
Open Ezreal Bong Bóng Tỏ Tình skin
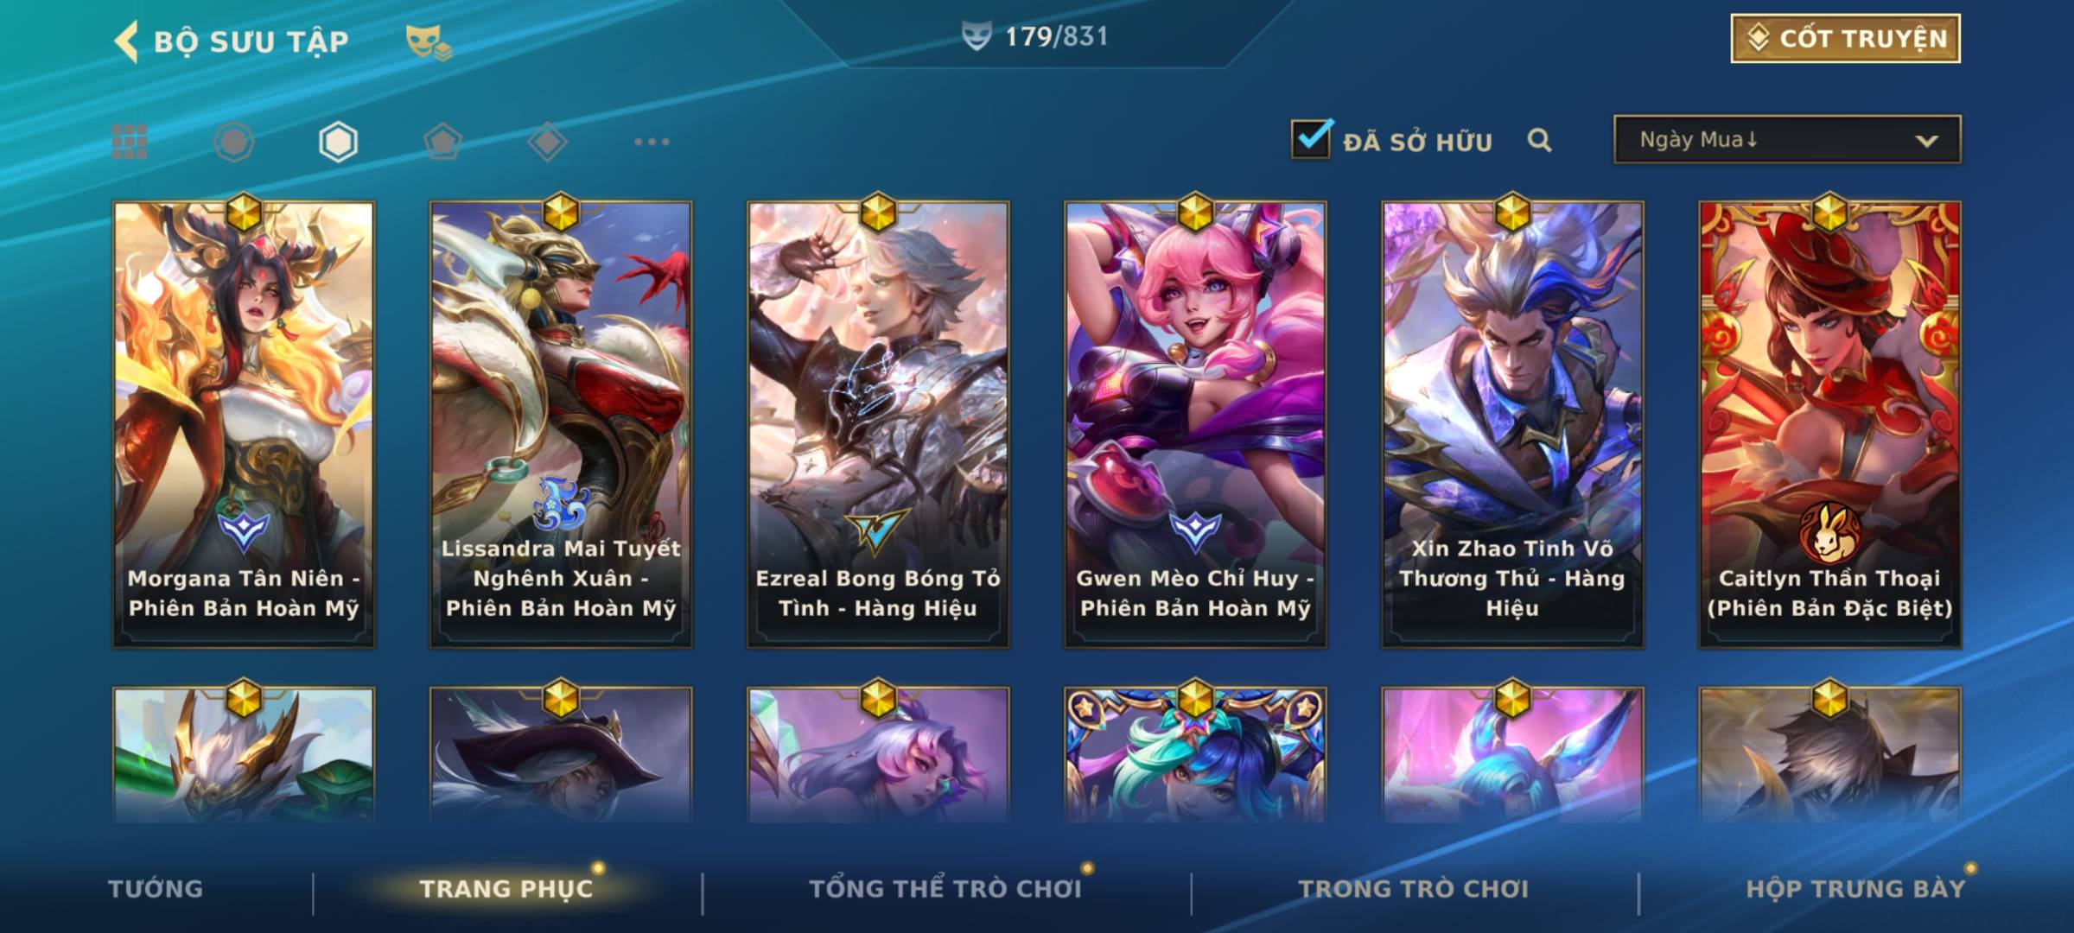tap(878, 423)
